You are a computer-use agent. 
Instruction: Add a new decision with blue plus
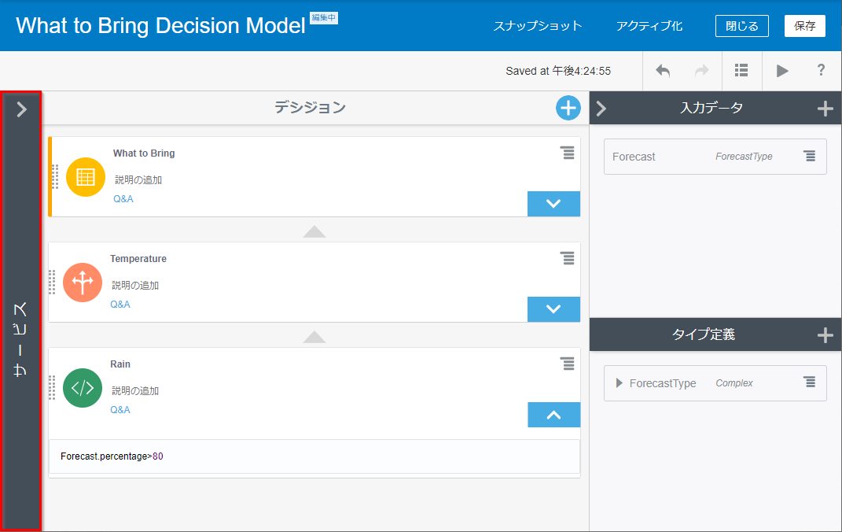[x=568, y=108]
